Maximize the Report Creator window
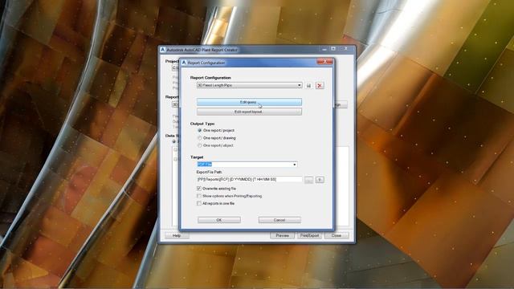Image resolution: width=514 pixels, height=289 pixels. [333, 49]
